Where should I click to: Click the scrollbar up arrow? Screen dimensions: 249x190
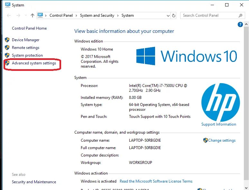246,24
